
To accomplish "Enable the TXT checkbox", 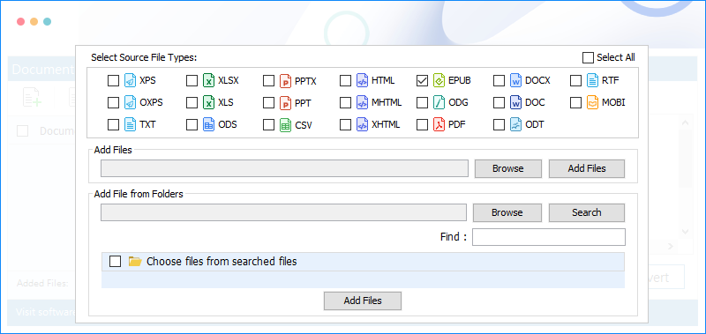I will pyautogui.click(x=114, y=124).
